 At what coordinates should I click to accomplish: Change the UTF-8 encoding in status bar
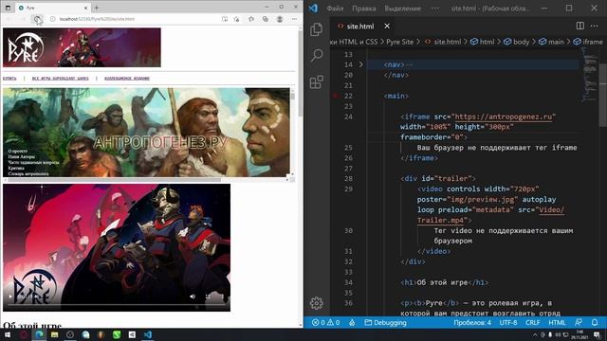click(x=508, y=322)
